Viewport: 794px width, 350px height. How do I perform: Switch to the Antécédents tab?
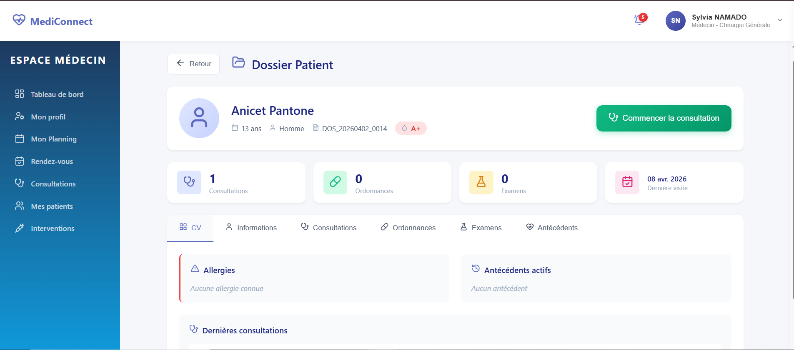pyautogui.click(x=552, y=228)
